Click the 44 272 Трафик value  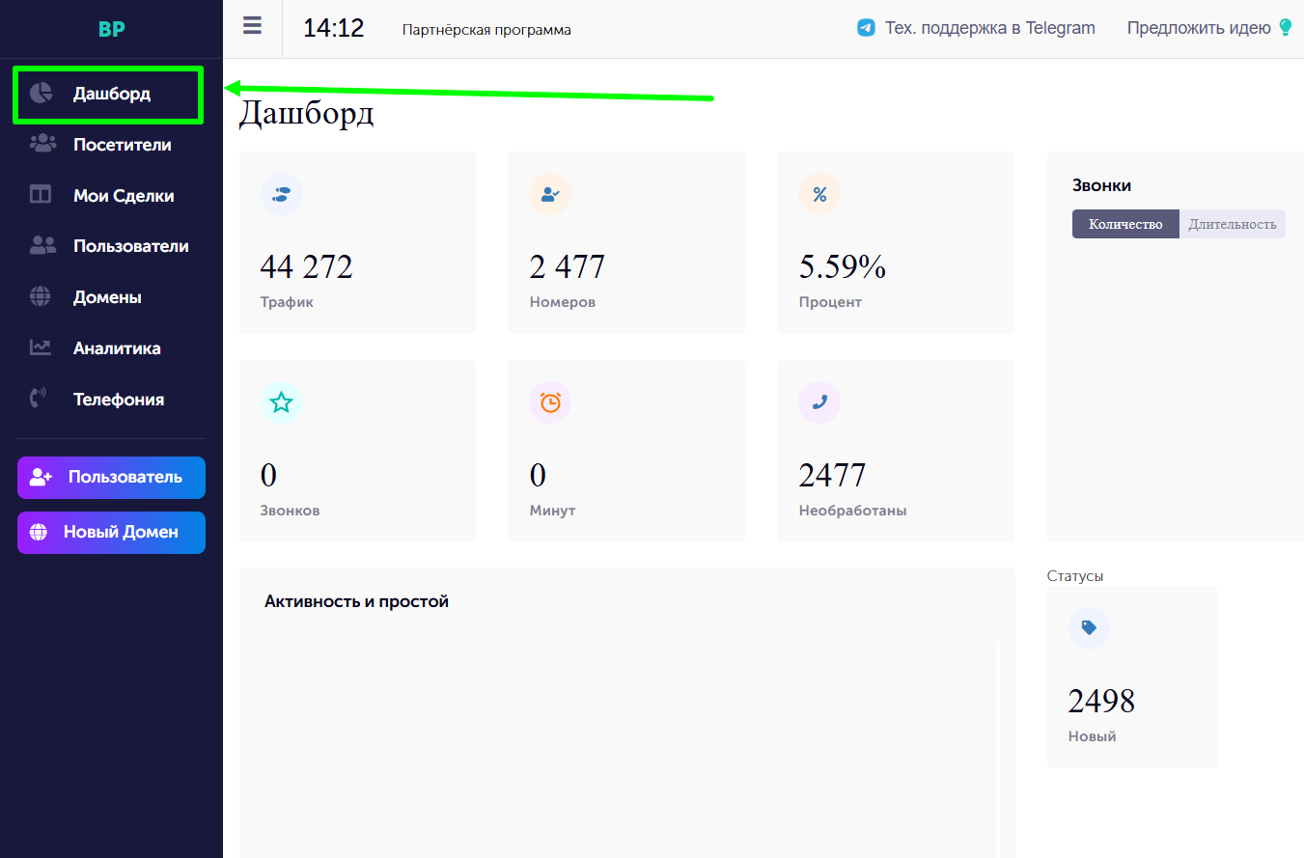tap(307, 266)
